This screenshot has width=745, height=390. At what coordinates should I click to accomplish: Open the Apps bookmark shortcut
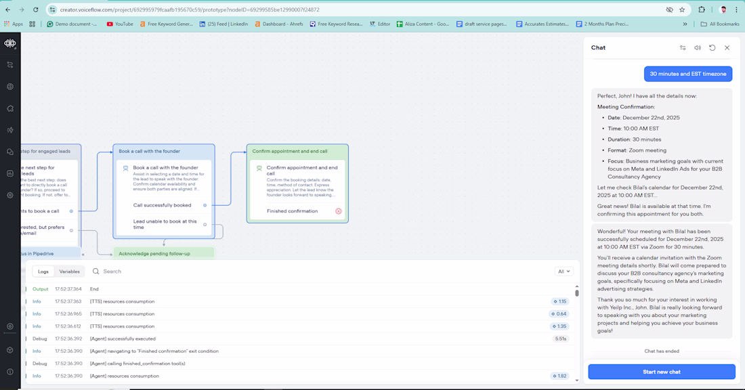[14, 24]
